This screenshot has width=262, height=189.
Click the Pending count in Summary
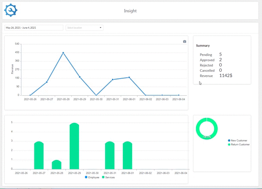(x=220, y=55)
